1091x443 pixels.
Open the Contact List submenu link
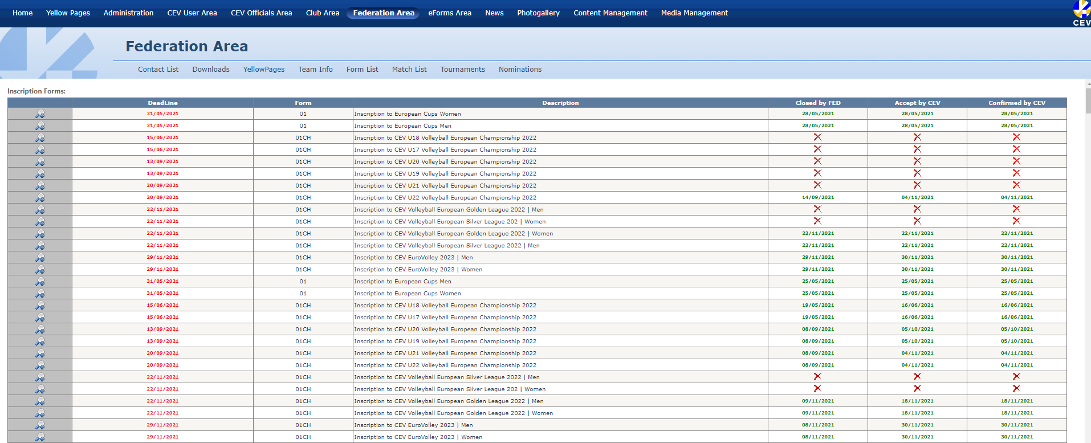point(158,69)
